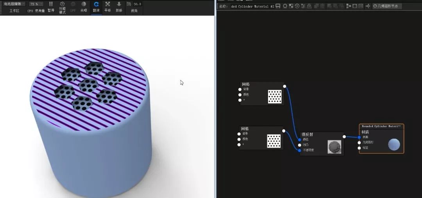Toggle the GPU render mode
This screenshot has width=422, height=198.
point(73,7)
